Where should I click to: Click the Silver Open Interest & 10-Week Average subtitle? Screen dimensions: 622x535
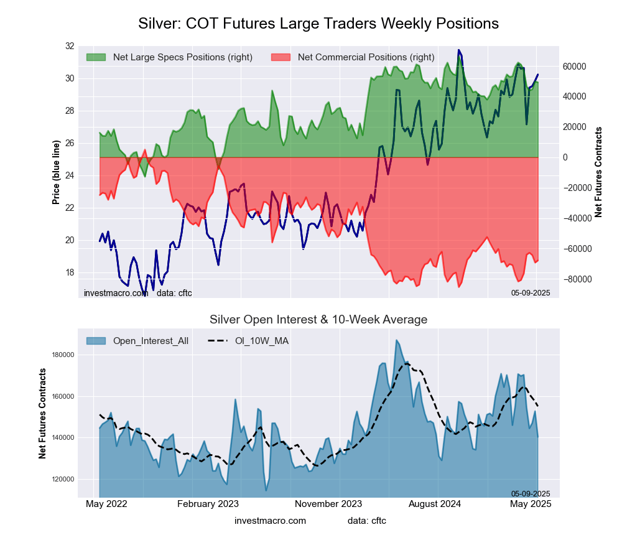(318, 320)
